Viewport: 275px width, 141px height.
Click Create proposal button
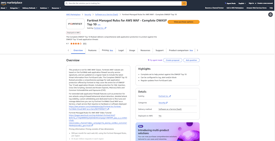pos(173,60)
